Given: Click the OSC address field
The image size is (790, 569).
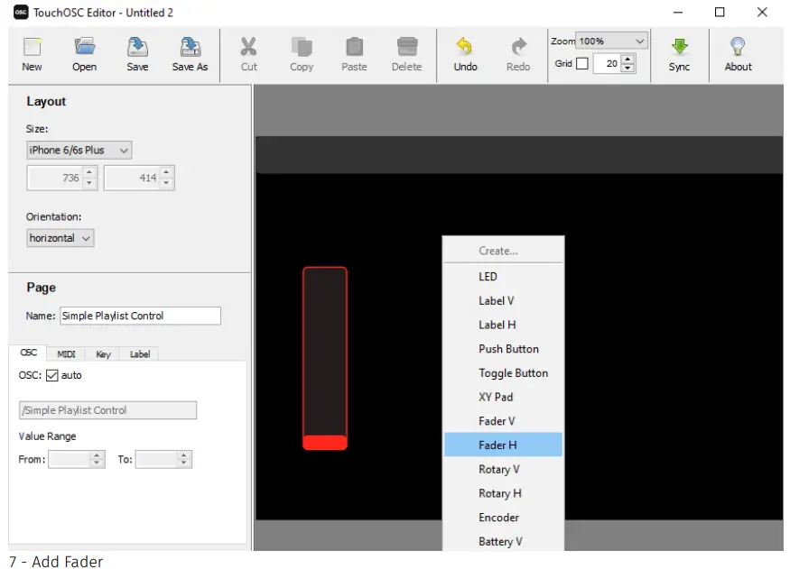Looking at the screenshot, I should 107,410.
